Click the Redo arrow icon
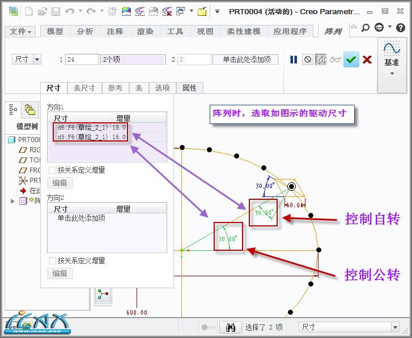The image size is (412, 338). (x=91, y=11)
